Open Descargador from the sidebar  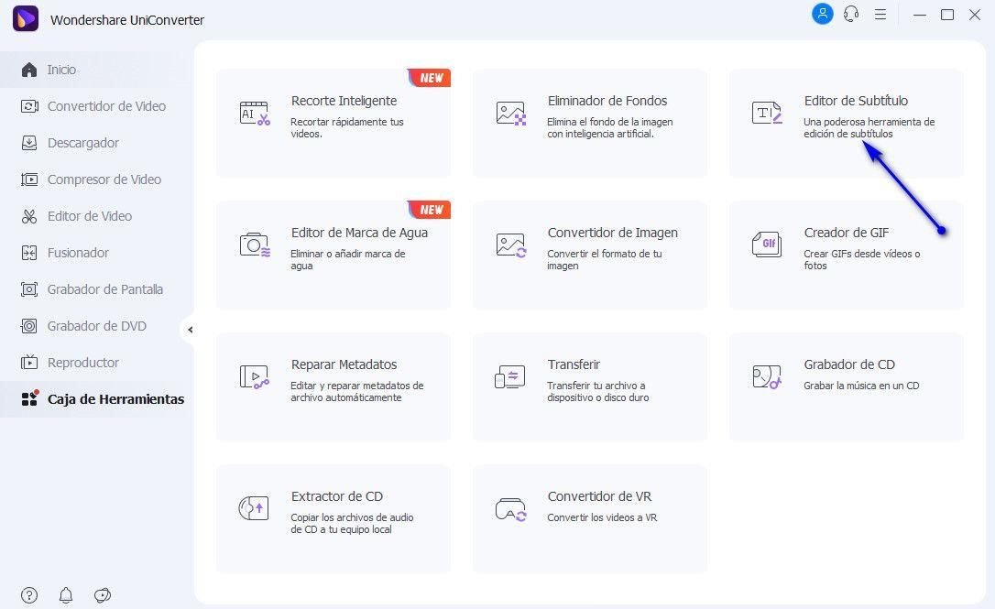point(82,143)
